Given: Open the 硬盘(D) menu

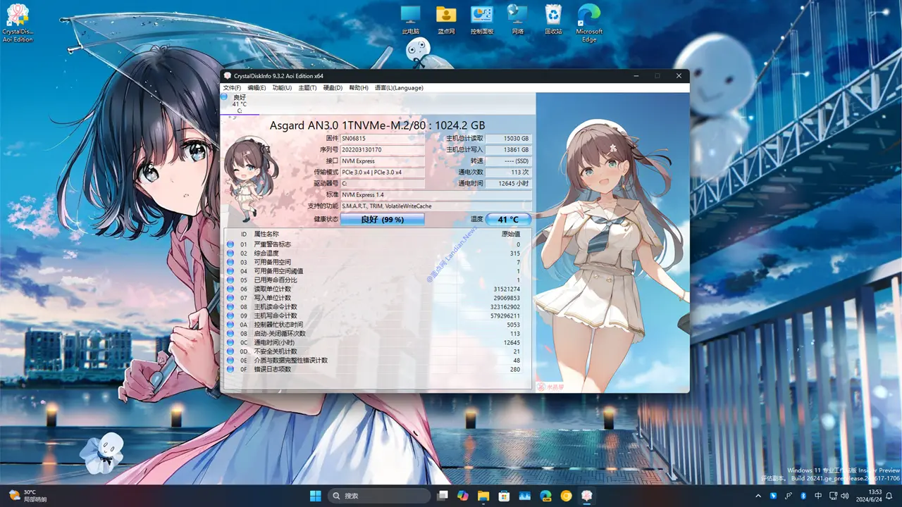Looking at the screenshot, I should (333, 88).
